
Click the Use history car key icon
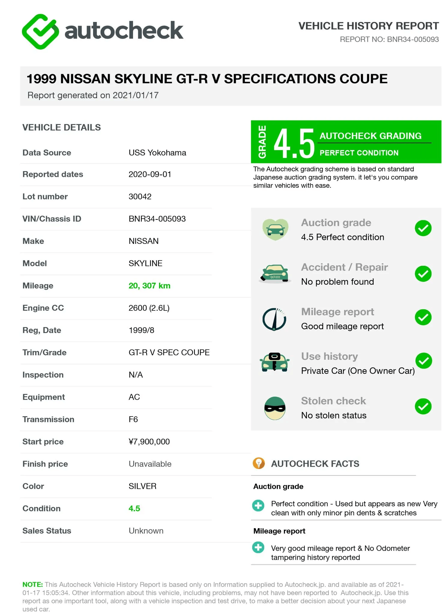(275, 362)
